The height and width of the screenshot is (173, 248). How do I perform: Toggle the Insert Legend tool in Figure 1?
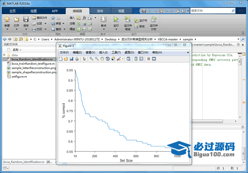coord(141,59)
